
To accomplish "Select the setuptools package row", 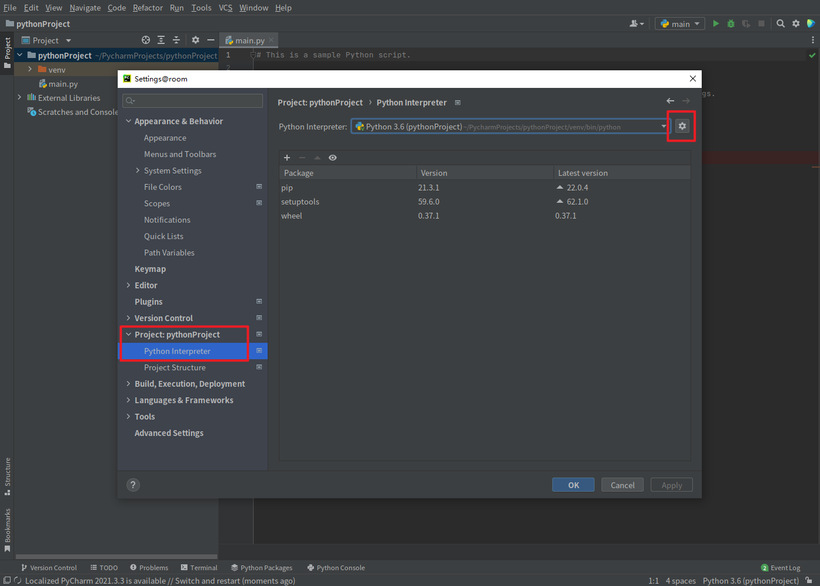I will point(484,202).
